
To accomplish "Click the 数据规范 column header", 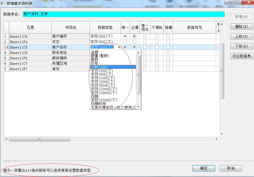I will [194, 27].
